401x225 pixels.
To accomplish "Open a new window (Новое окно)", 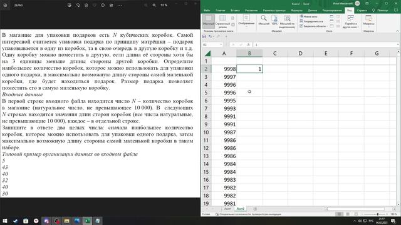I will 309,16.
